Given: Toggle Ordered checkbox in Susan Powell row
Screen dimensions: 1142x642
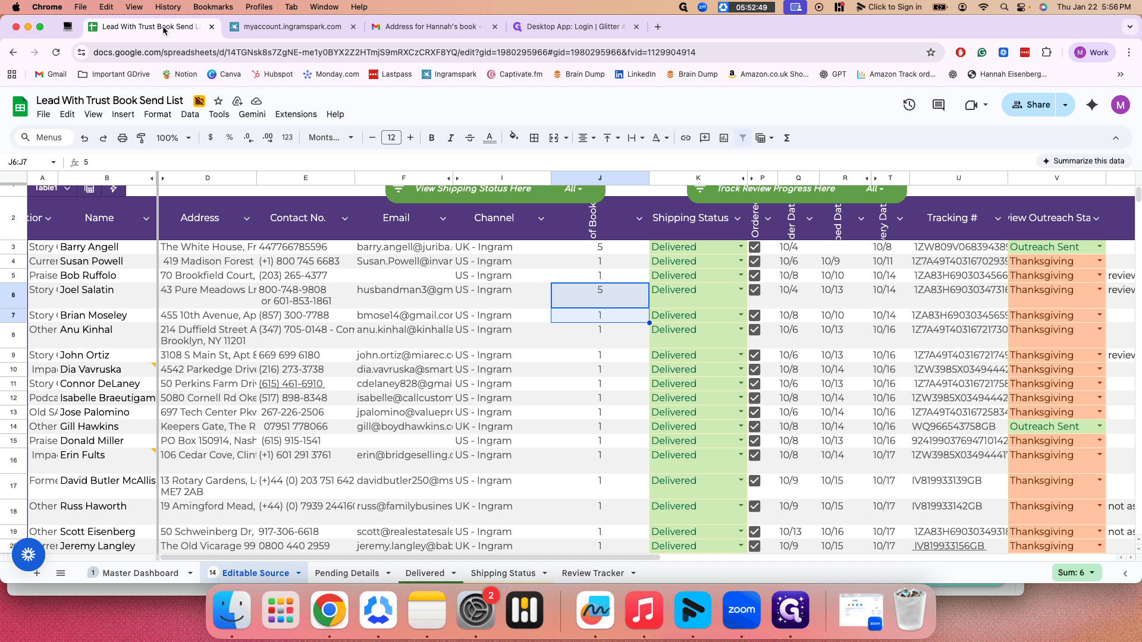Looking at the screenshot, I should tap(755, 261).
